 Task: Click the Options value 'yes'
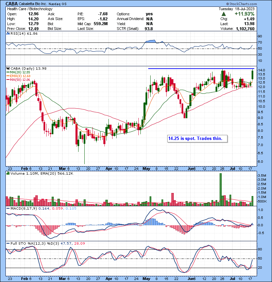coord(149,14)
